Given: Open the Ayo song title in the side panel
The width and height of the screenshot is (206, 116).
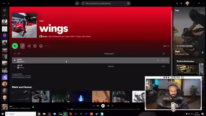Looking at the screenshot, I should pyautogui.click(x=177, y=52).
